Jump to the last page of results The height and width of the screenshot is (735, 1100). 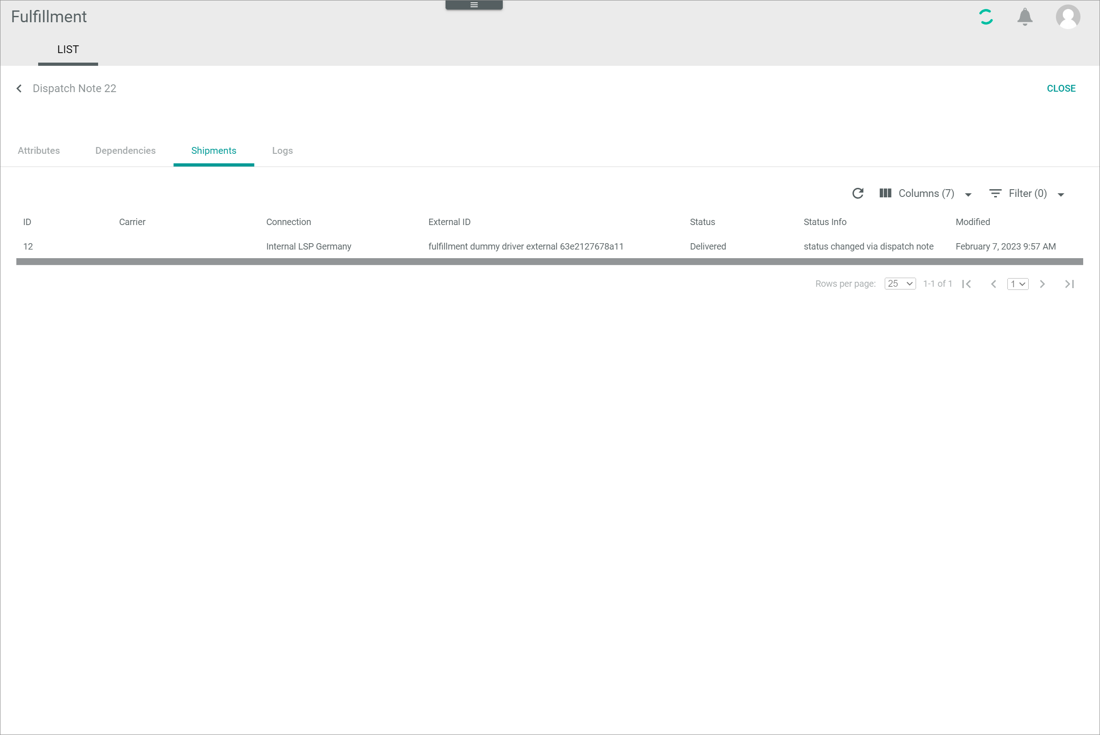[1069, 284]
